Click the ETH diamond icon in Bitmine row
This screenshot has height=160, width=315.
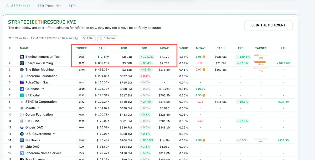pyautogui.click(x=99, y=57)
